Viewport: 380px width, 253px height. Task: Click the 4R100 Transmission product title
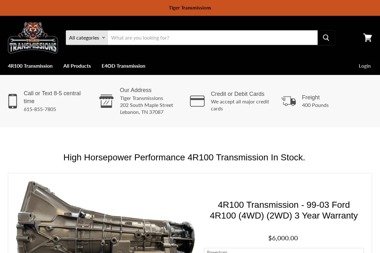[x=284, y=210]
